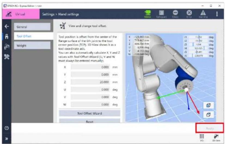Image resolution: width=225 pixels, height=144 pixels.
Task: Open the robot settings sidebar icon
Action: [x=7, y=36]
